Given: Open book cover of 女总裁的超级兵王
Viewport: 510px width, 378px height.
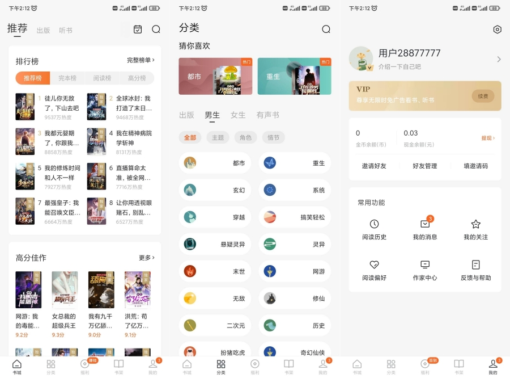Looking at the screenshot, I should pyautogui.click(x=65, y=289).
